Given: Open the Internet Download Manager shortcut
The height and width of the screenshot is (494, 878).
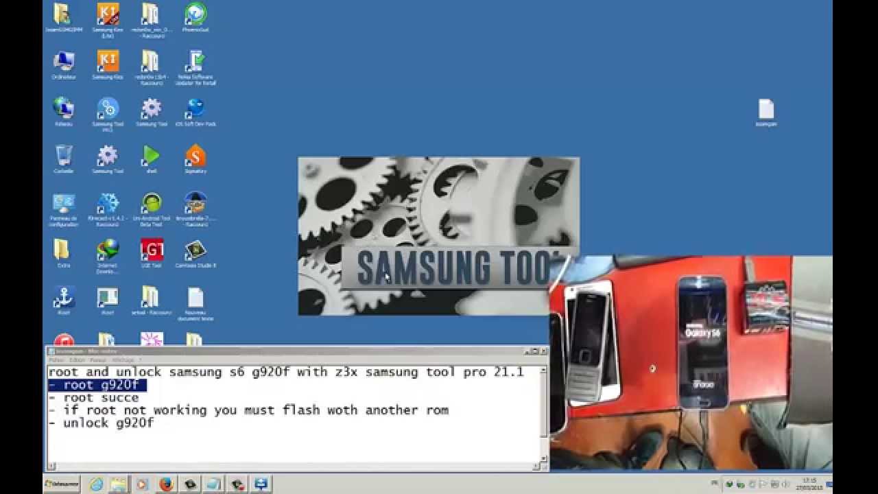Looking at the screenshot, I should click(108, 257).
